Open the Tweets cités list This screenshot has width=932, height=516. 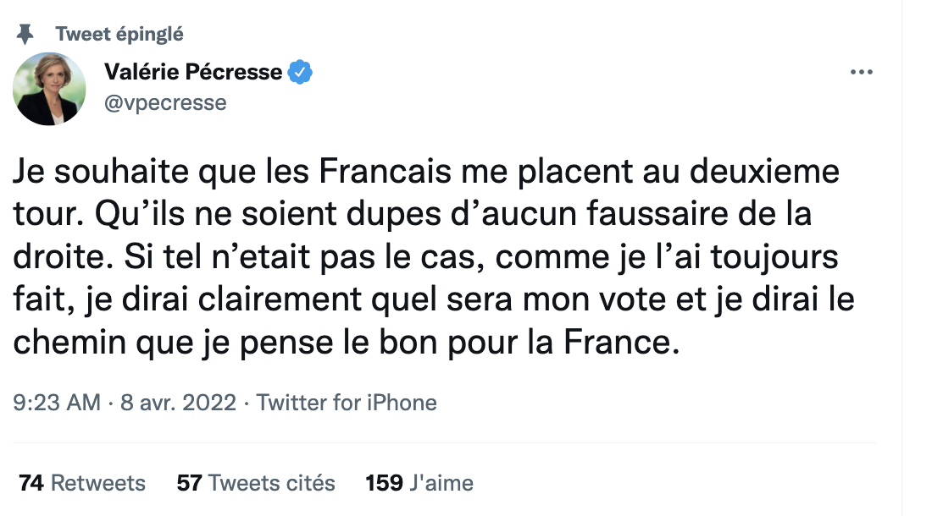click(271, 483)
